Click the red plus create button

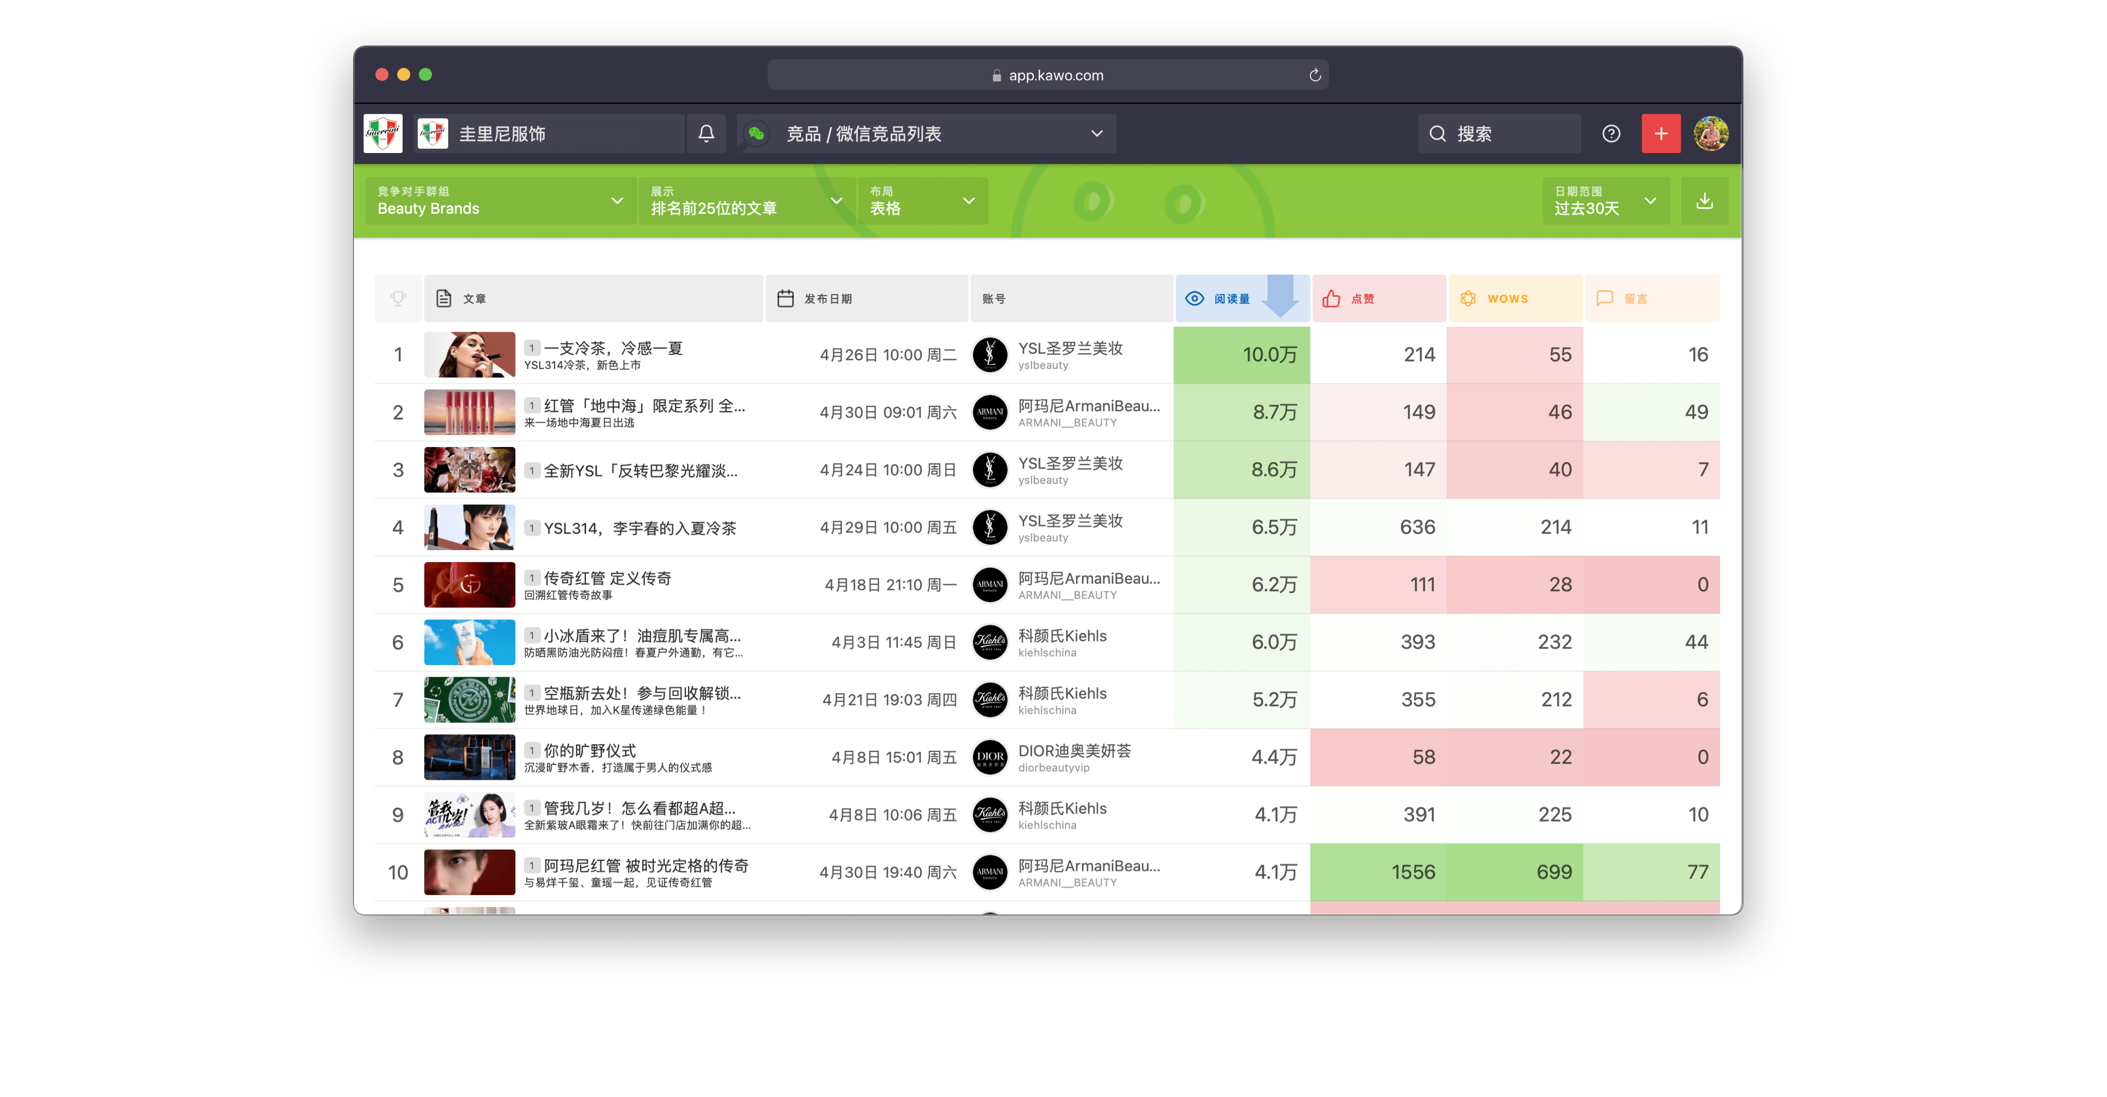coord(1660,133)
